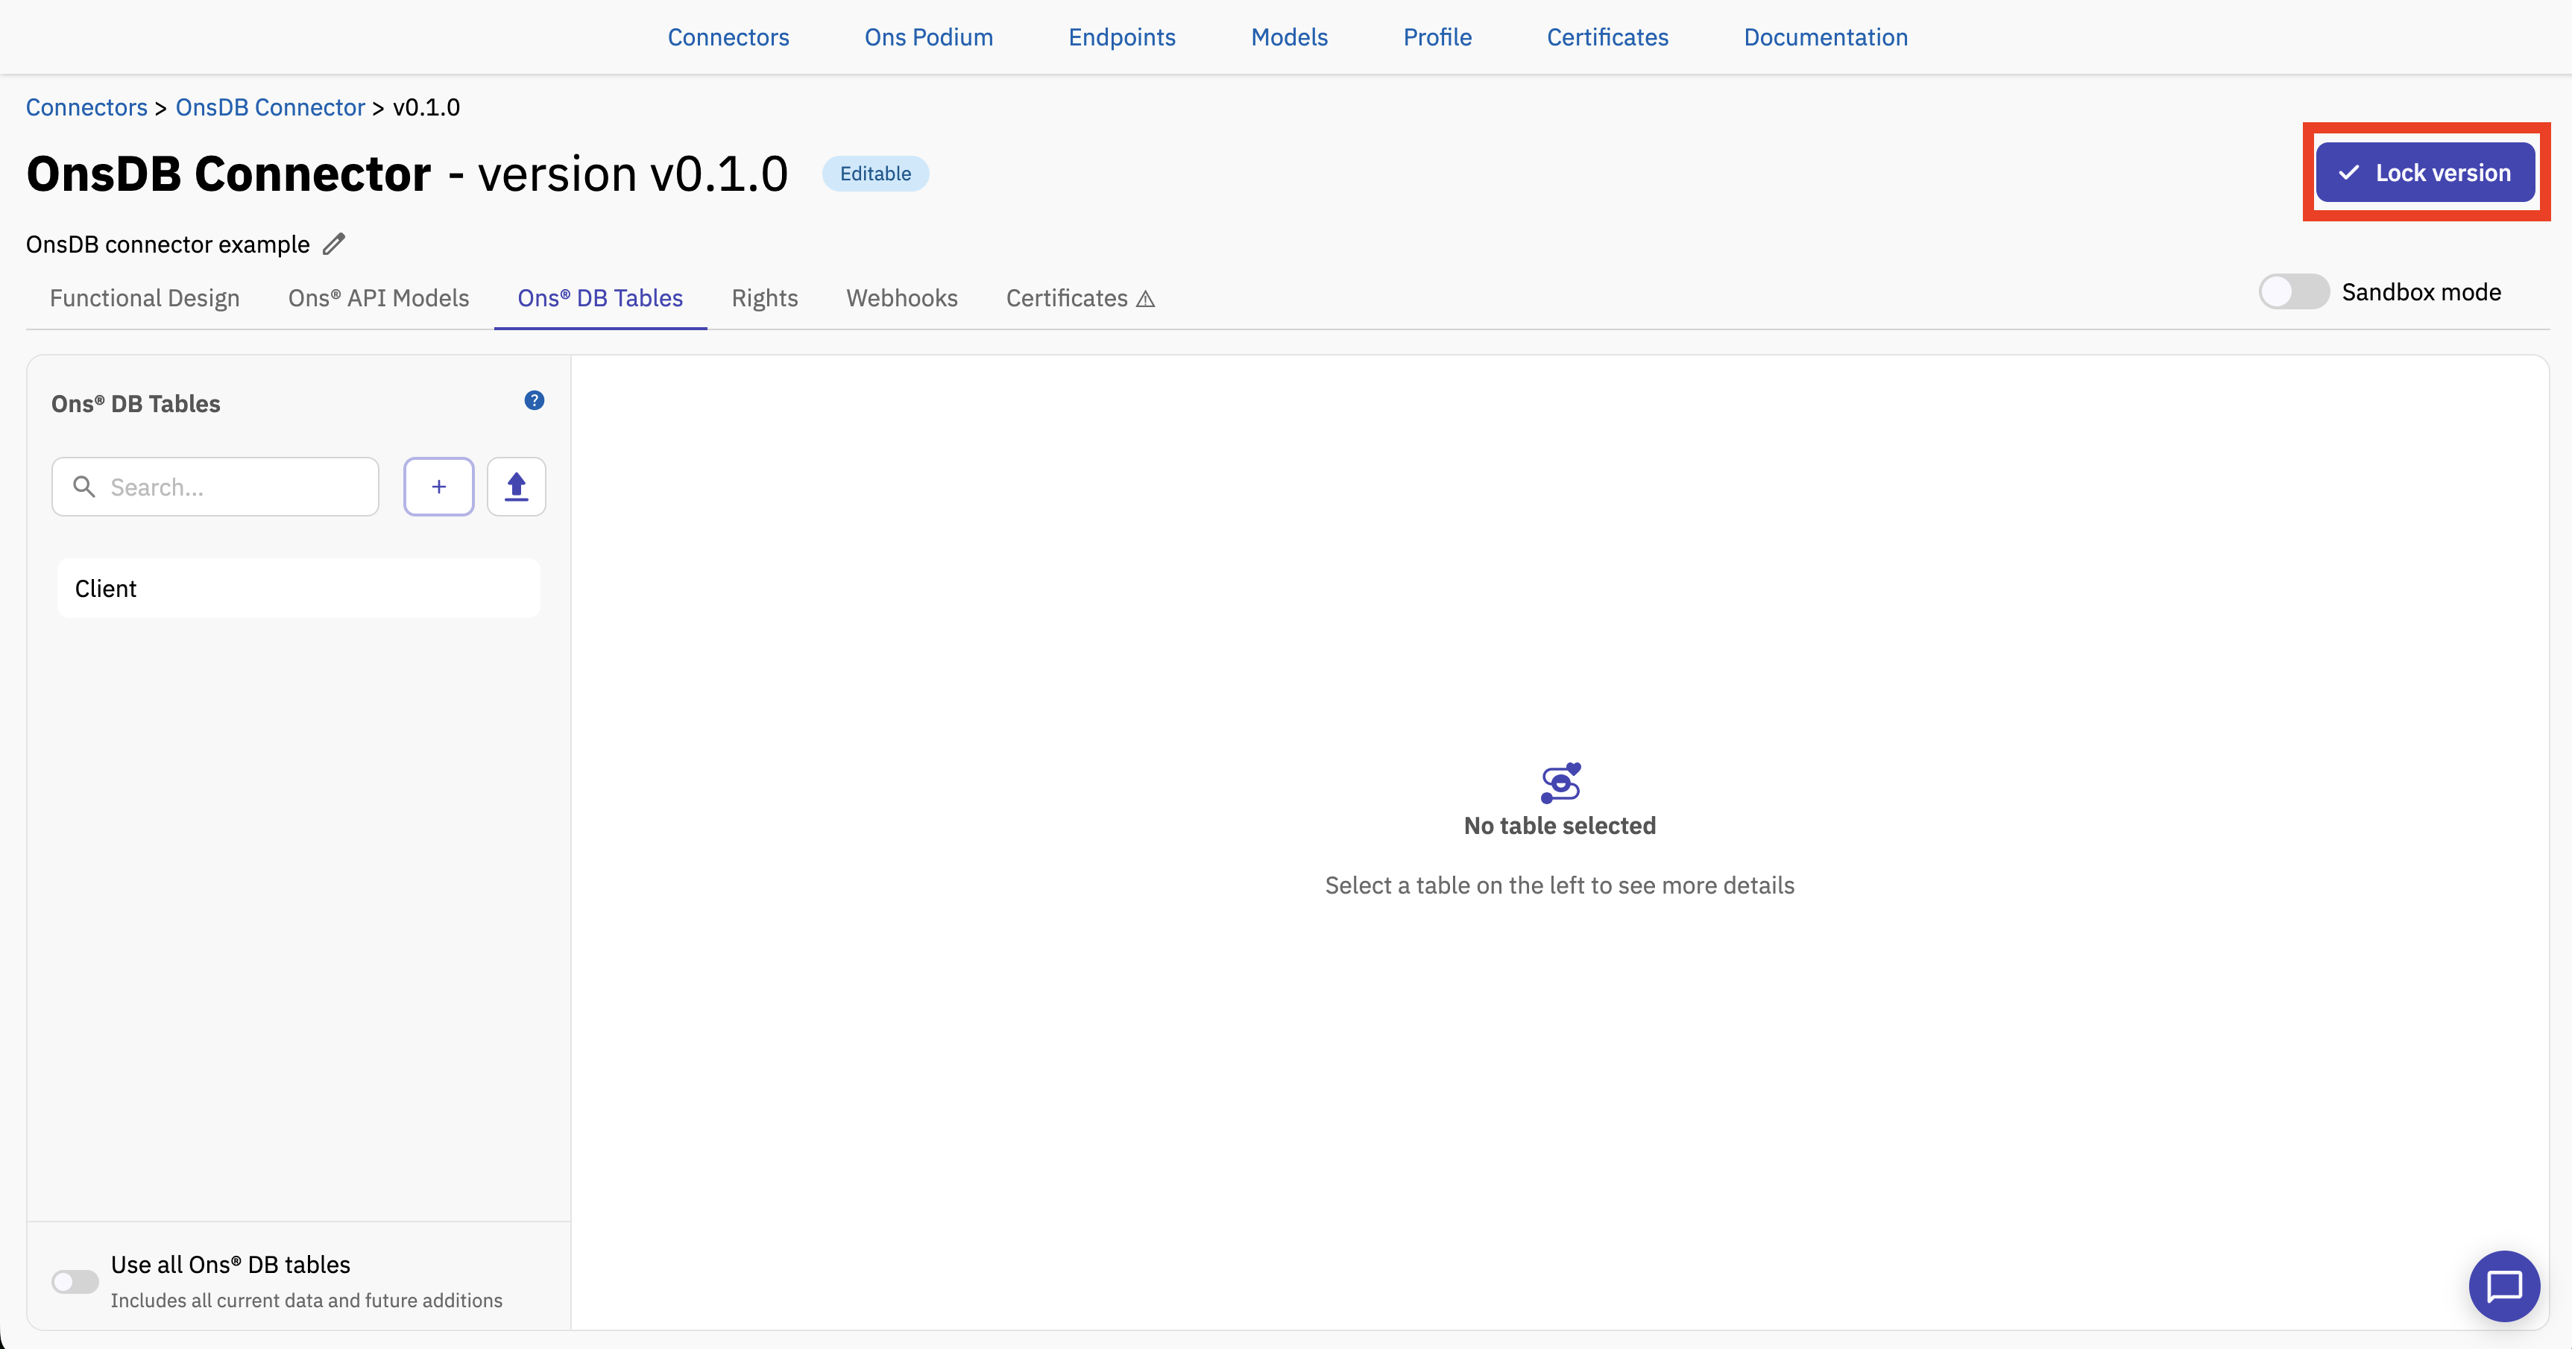This screenshot has height=1349, width=2572.
Task: Open the Webhooks tab
Action: tap(901, 299)
